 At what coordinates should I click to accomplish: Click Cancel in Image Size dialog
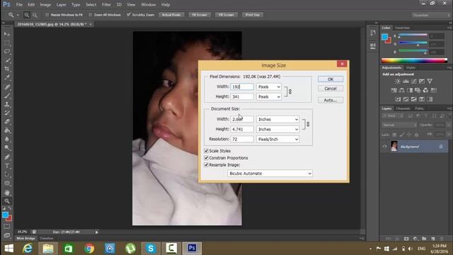coord(331,88)
